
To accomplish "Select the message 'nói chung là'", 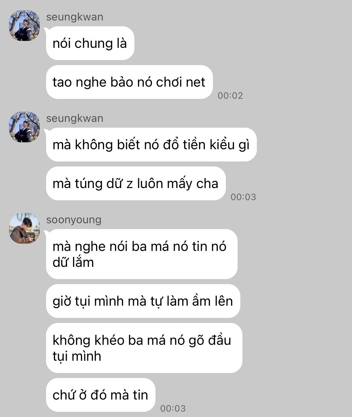I will [90, 43].
